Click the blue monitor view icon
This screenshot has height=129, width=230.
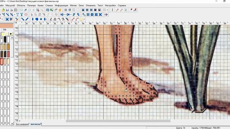coord(47,10)
